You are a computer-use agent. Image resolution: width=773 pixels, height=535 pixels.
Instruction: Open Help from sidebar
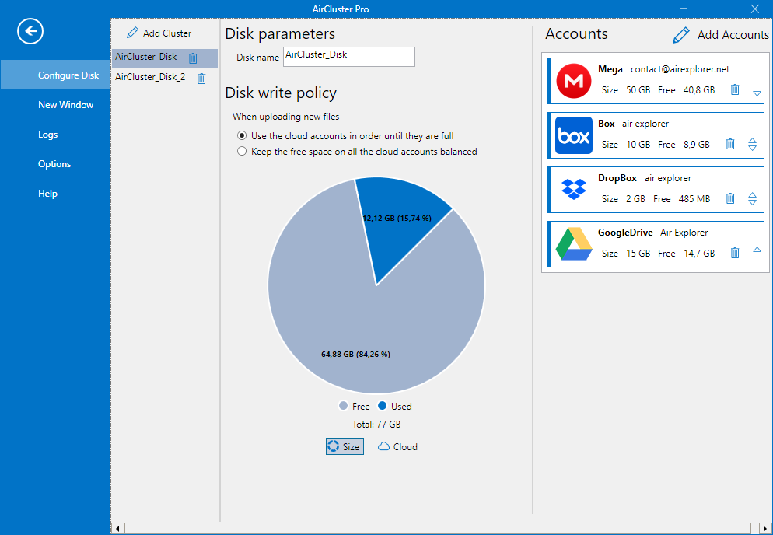pos(47,194)
